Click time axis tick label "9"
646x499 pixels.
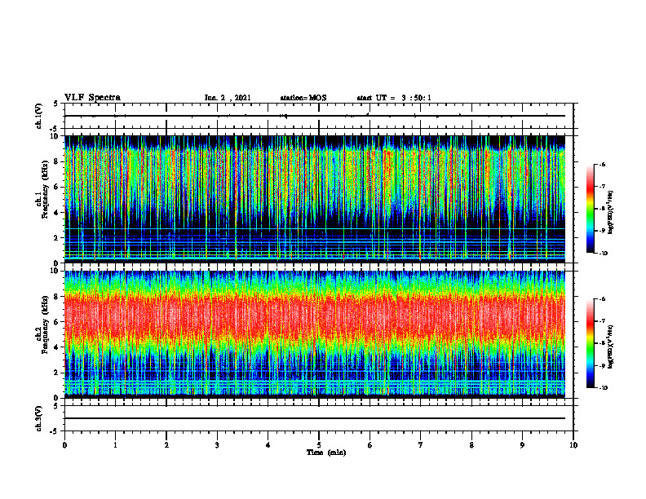point(522,445)
